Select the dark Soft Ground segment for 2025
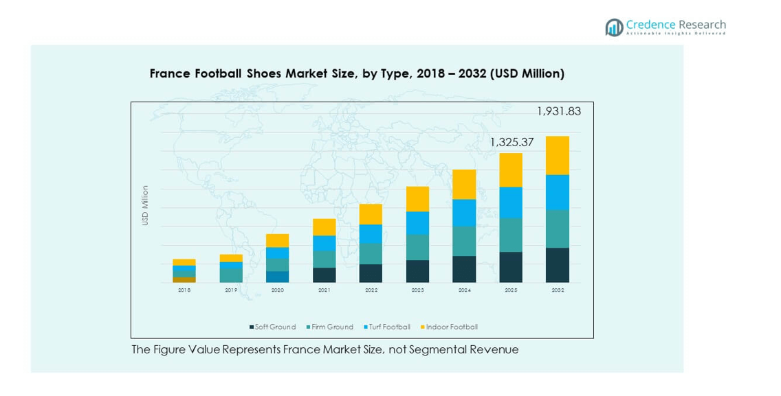This screenshot has width=781, height=396. 511,267
